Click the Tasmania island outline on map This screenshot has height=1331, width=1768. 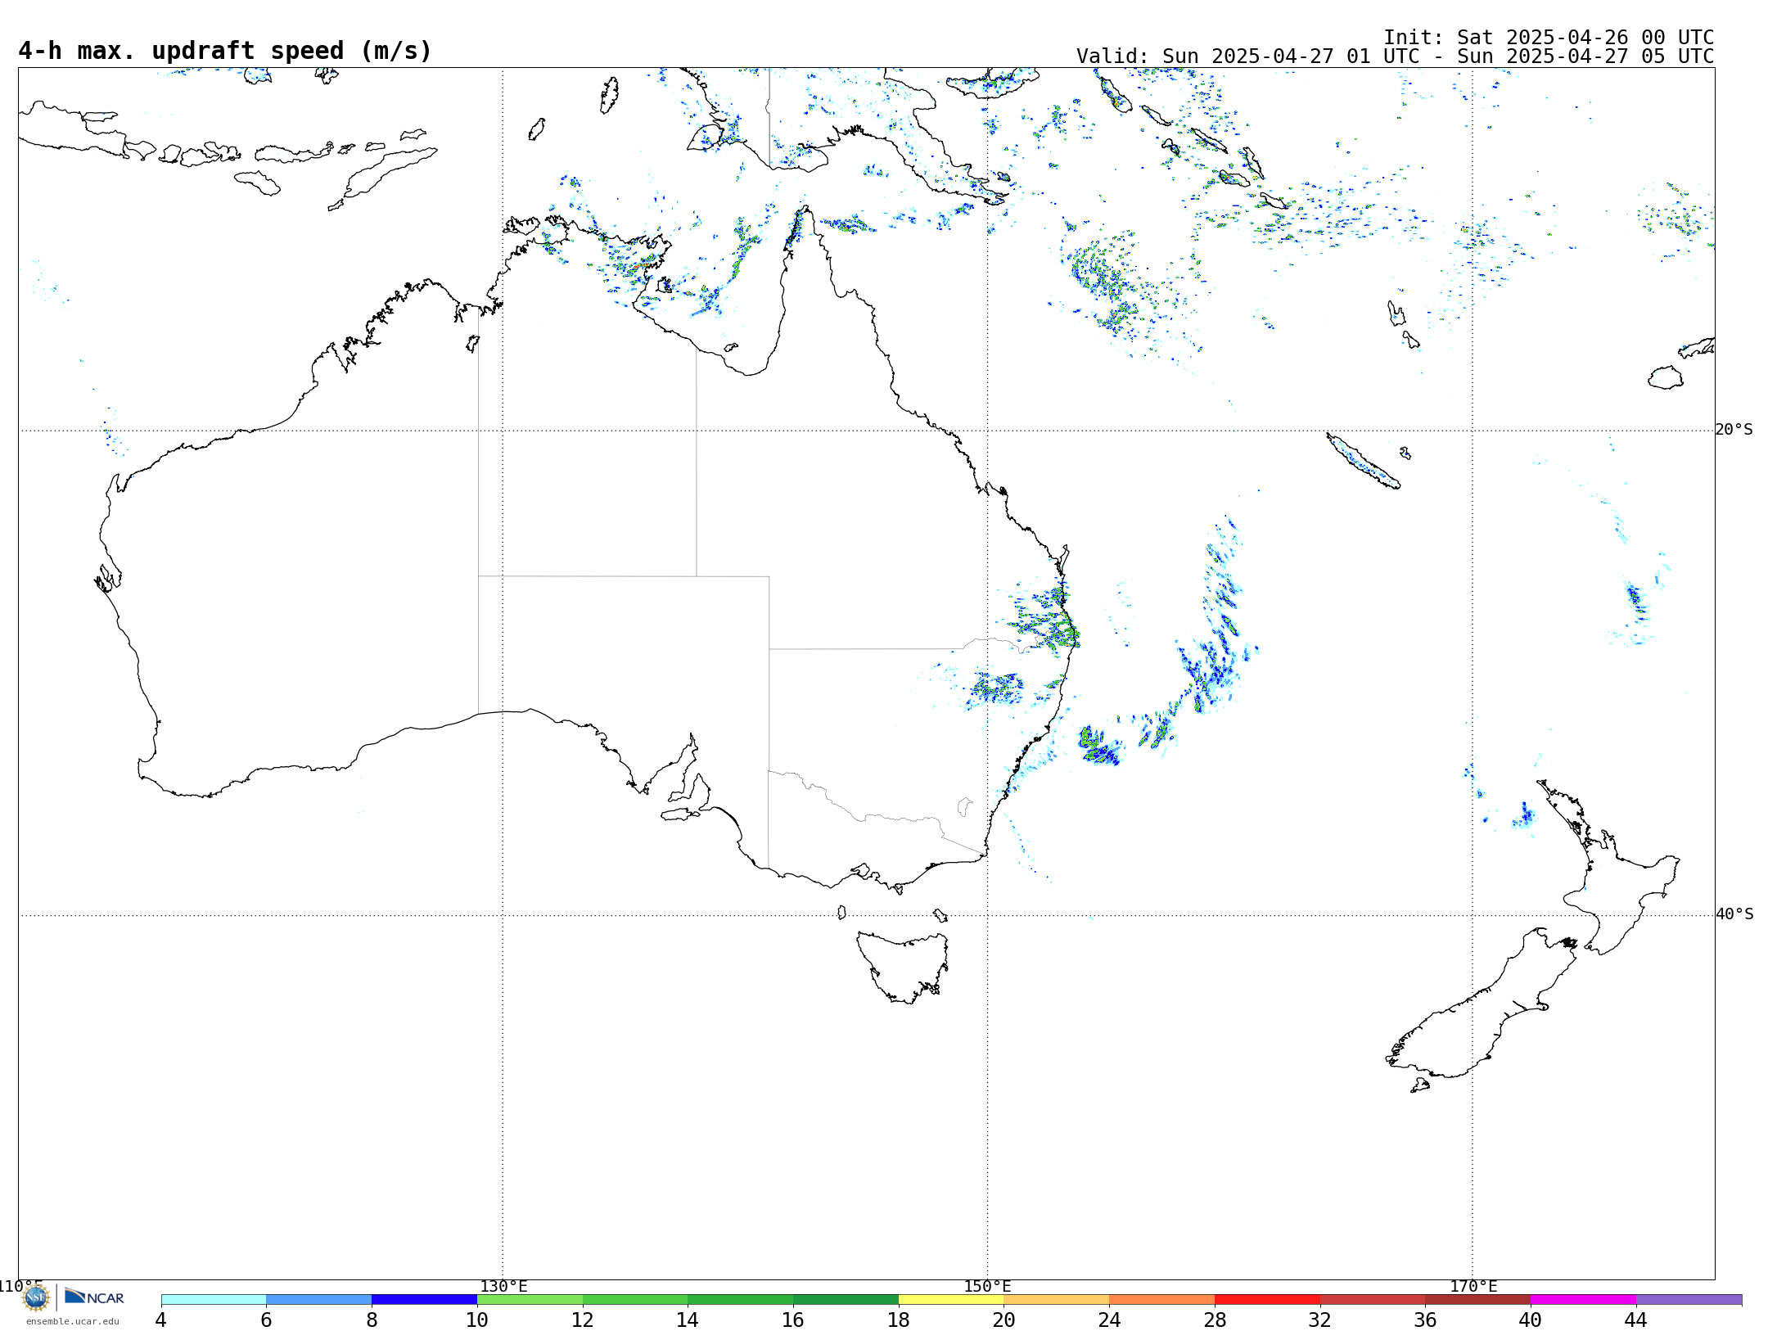[x=902, y=967]
